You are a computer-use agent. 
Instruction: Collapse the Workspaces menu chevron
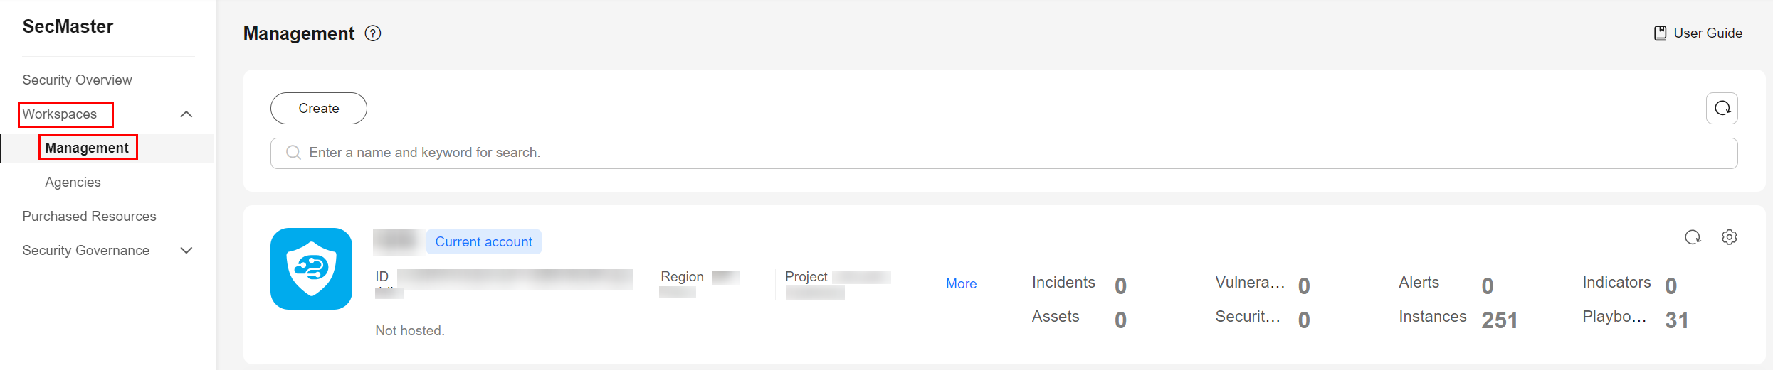(x=186, y=114)
